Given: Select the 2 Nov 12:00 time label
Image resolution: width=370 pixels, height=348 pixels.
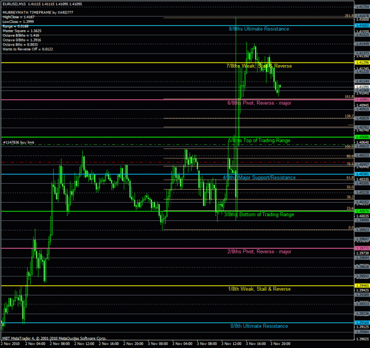Looking at the screenshot, I should 84,344.
